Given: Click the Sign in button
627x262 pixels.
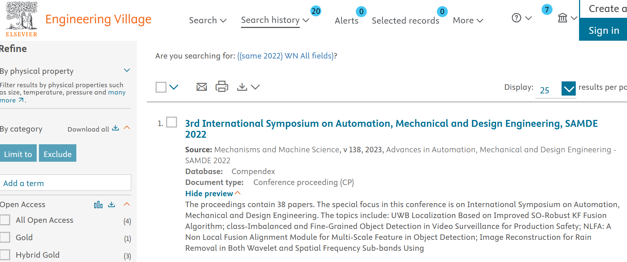Looking at the screenshot, I should (x=603, y=31).
